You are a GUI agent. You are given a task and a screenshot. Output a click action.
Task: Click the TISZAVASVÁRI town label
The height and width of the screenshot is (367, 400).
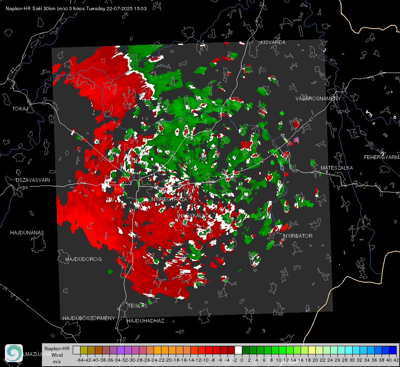pos(32,180)
